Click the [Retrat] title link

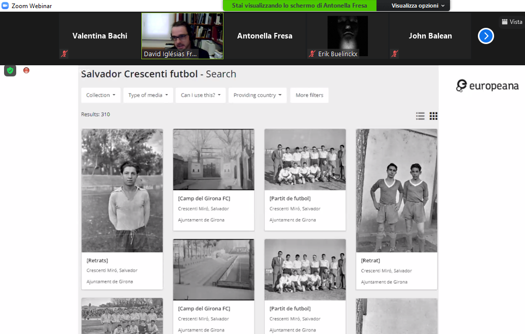[x=370, y=261]
